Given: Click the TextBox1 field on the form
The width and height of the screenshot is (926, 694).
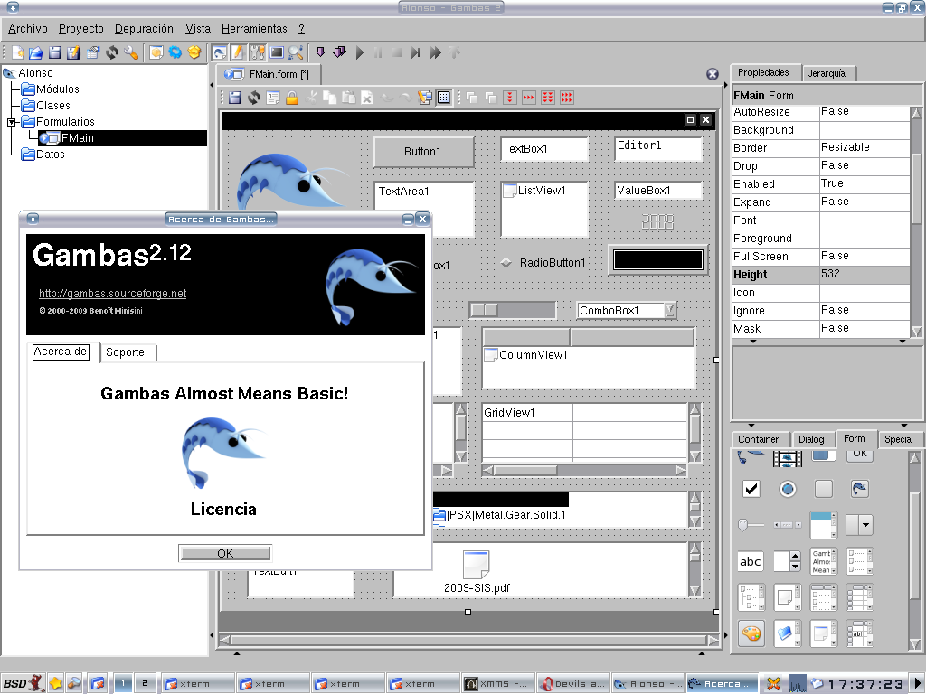Looking at the screenshot, I should pyautogui.click(x=543, y=149).
